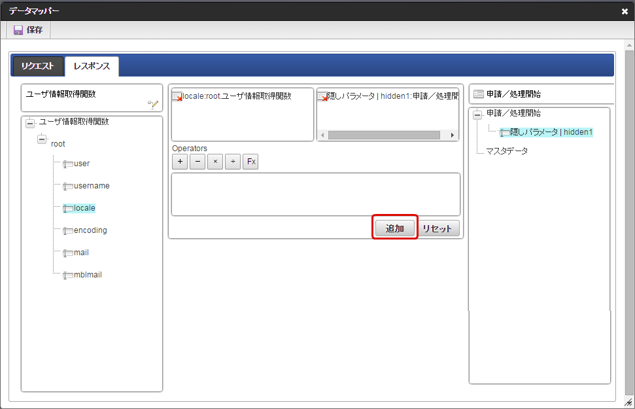Insert the plus operator
Viewport: 635px width, 409px height.
click(180, 162)
